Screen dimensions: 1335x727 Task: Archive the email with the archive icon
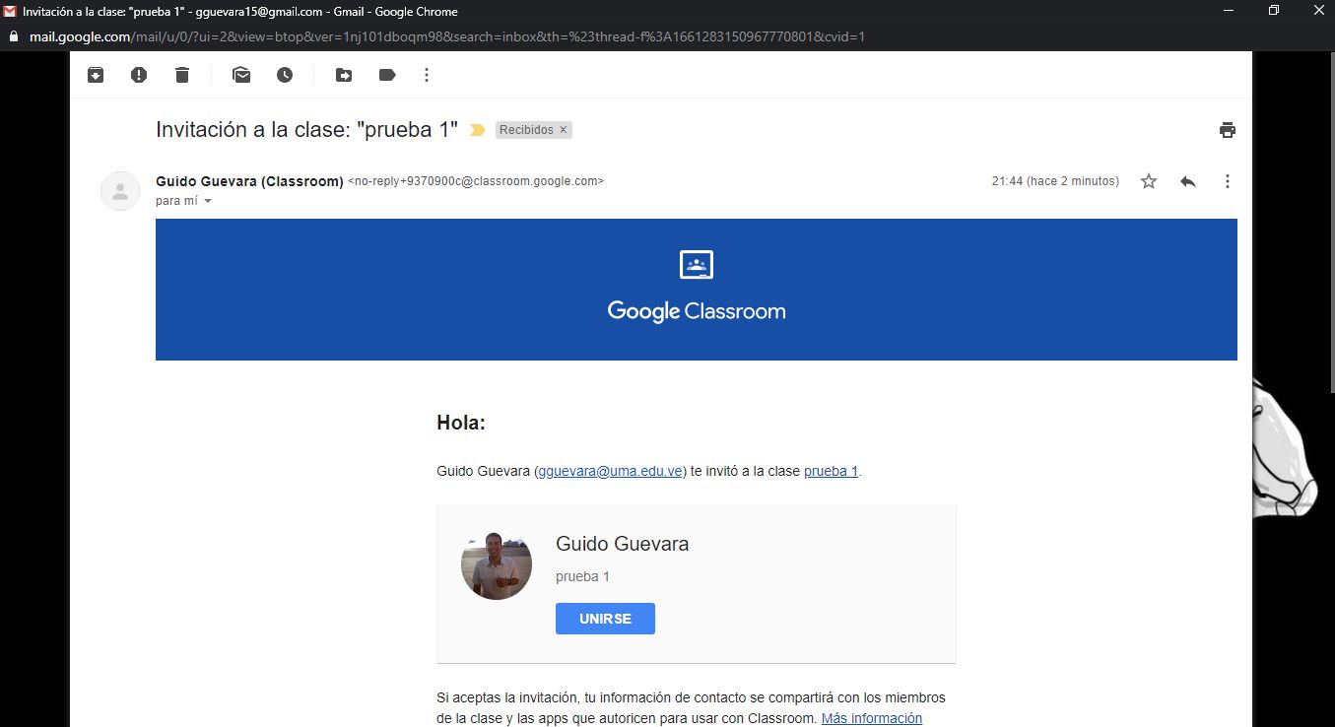(95, 74)
